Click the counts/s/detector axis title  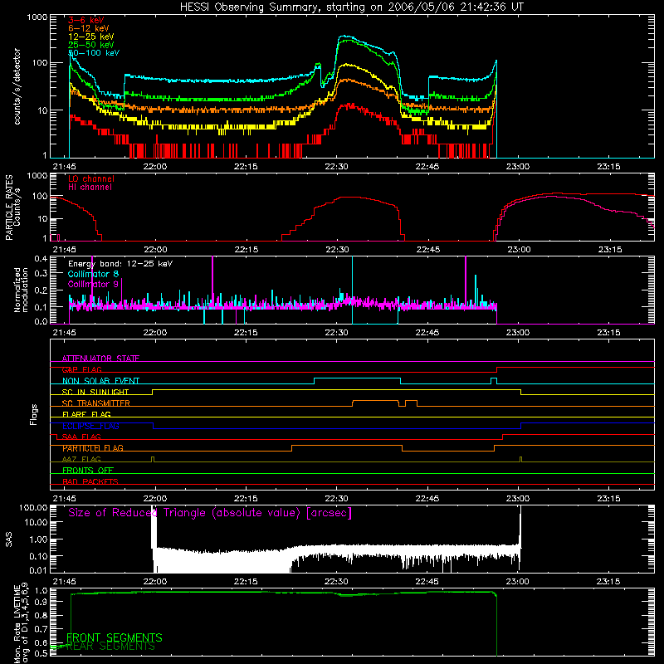tap(17, 86)
